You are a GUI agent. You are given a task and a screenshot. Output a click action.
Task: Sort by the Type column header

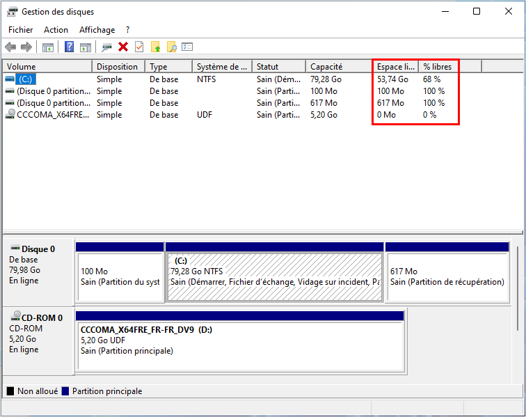[169, 66]
